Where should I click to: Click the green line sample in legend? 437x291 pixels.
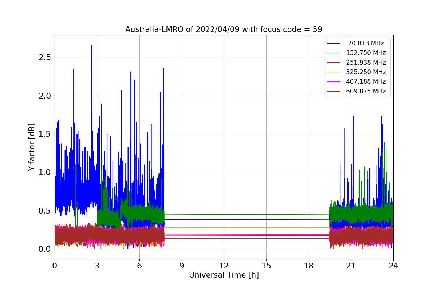(x=334, y=53)
